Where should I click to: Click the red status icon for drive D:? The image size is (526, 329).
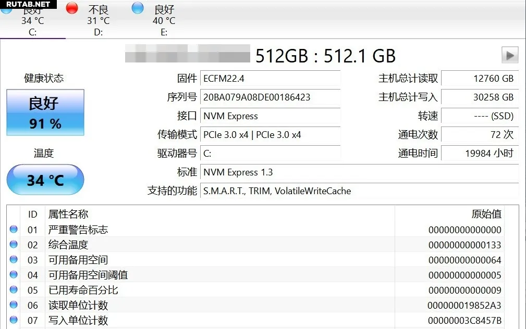coord(72,8)
